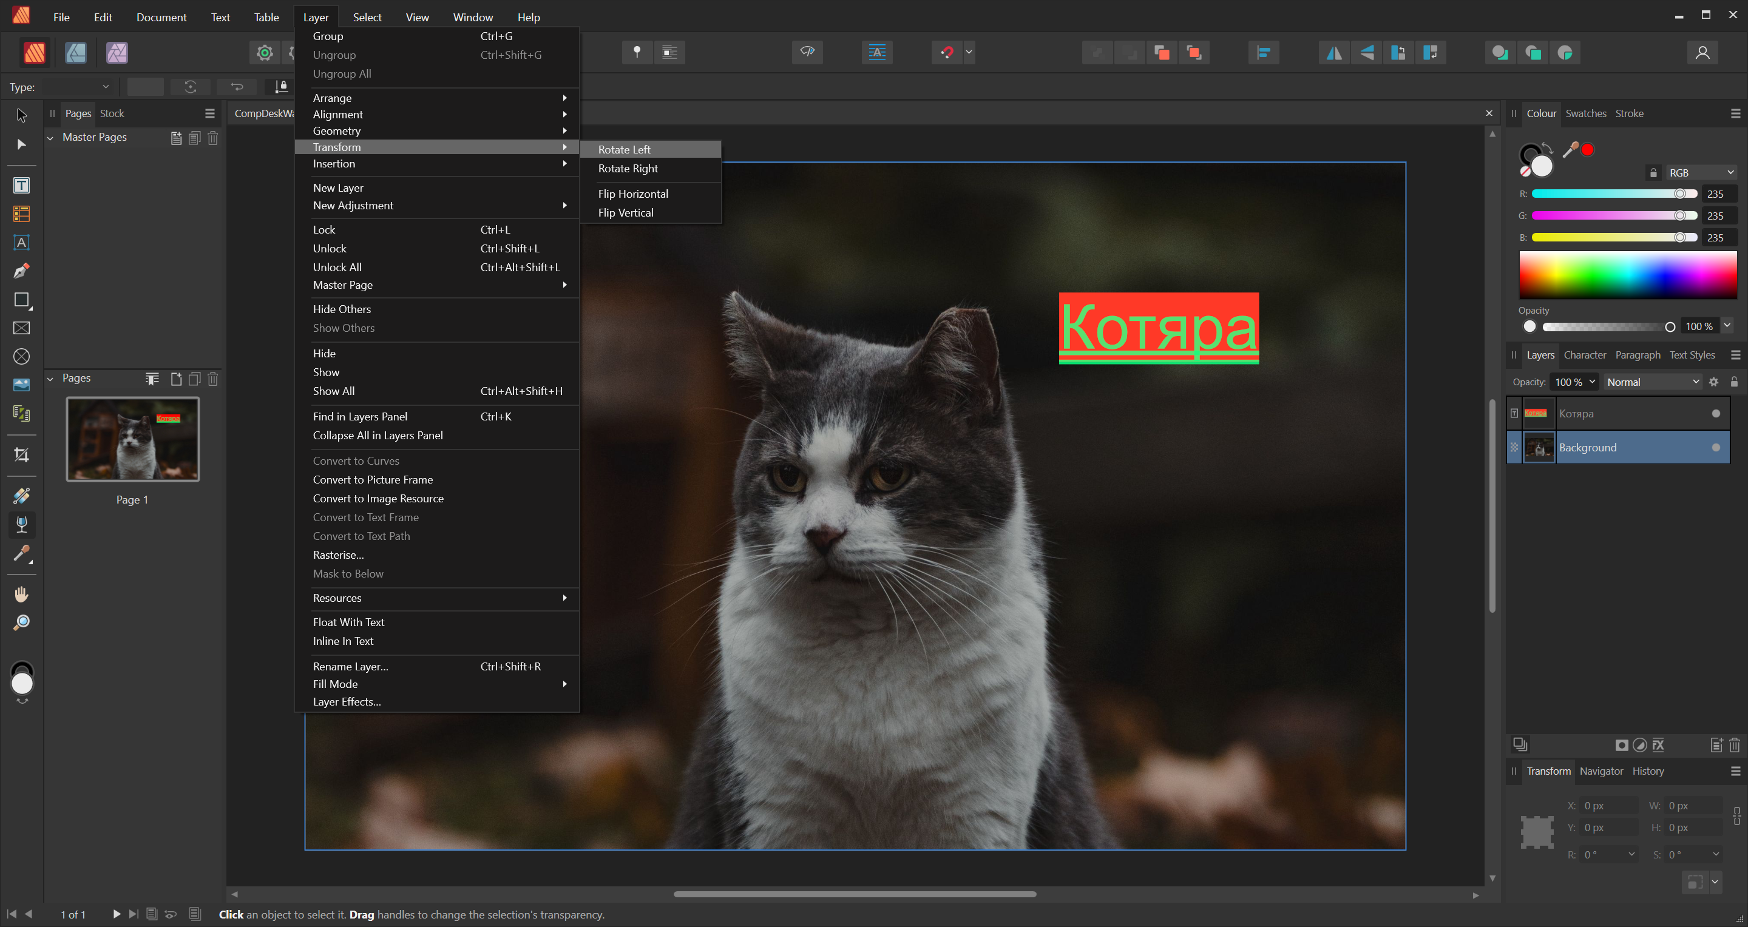The height and width of the screenshot is (927, 1748).
Task: Select the Frame Text tool
Action: click(x=21, y=185)
